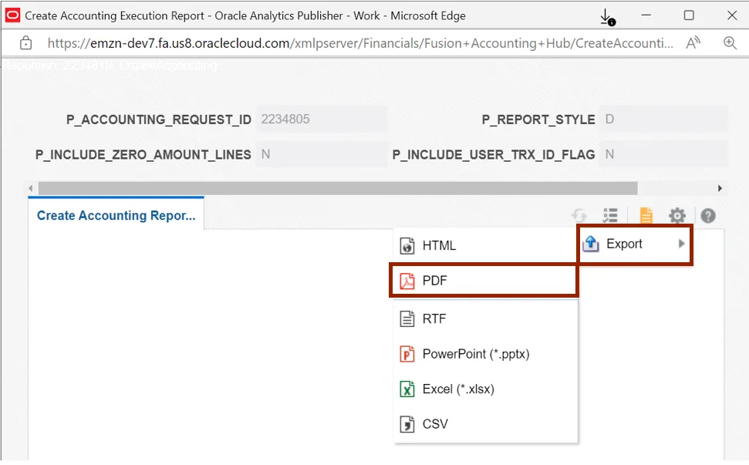Click the P_REPORT_STYLE field

[663, 120]
